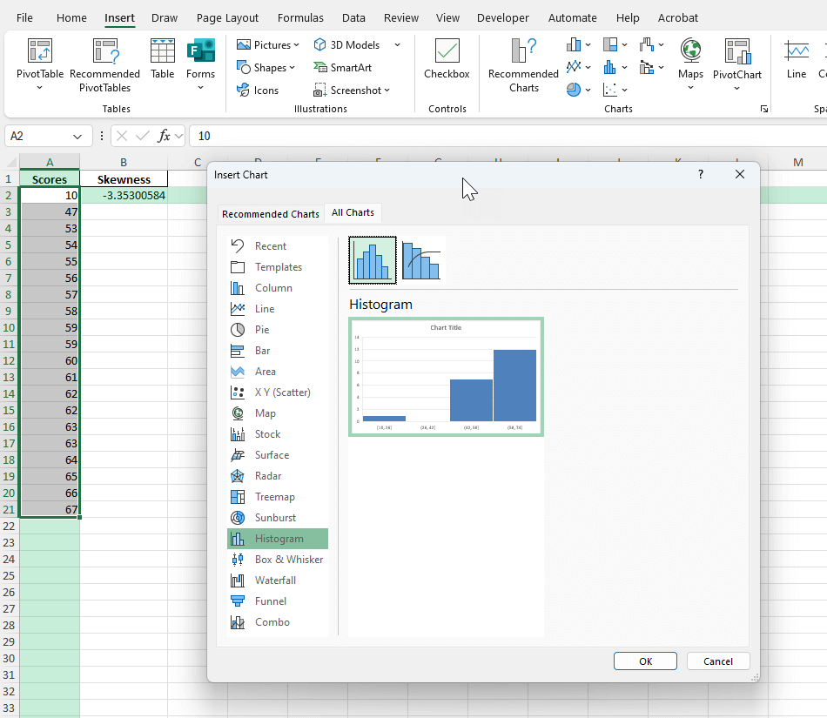Screen dimensions: 827x718
Task: Choose Box & Whisker chart type
Action: tap(278, 560)
